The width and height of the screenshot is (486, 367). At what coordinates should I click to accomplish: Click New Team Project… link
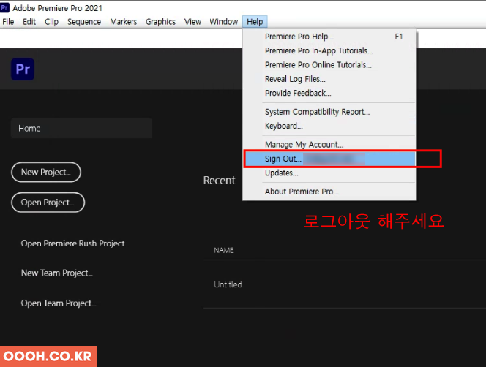pyautogui.click(x=56, y=273)
